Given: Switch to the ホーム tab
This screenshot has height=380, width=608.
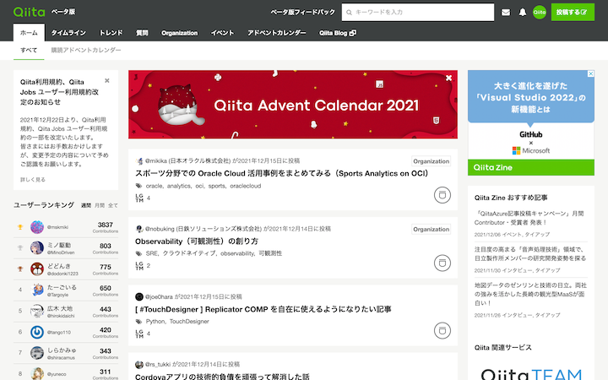Looking at the screenshot, I should (x=29, y=33).
